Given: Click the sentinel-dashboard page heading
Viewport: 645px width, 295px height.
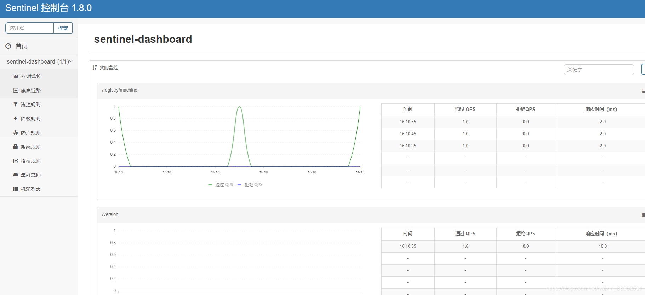Looking at the screenshot, I should (x=143, y=39).
